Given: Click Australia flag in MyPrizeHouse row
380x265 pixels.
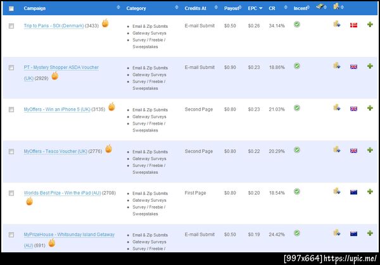Looking at the screenshot, I should coord(353,234).
